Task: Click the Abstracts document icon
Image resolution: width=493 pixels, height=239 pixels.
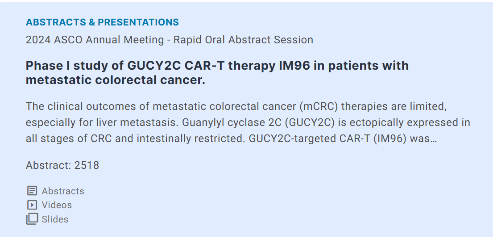Action: 32,191
